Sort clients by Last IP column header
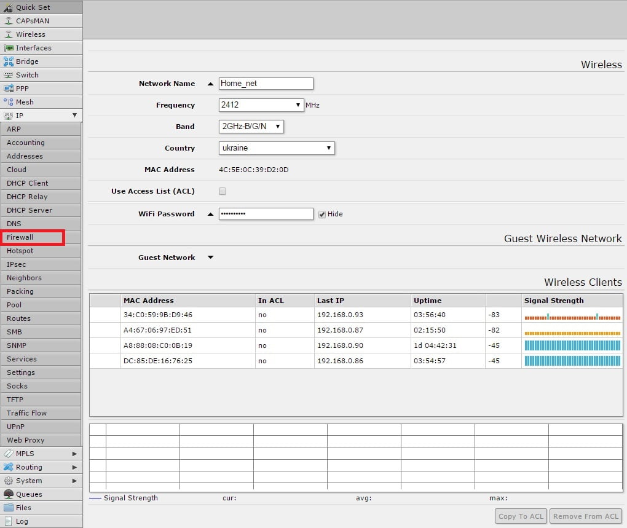The height and width of the screenshot is (528, 627). point(363,301)
